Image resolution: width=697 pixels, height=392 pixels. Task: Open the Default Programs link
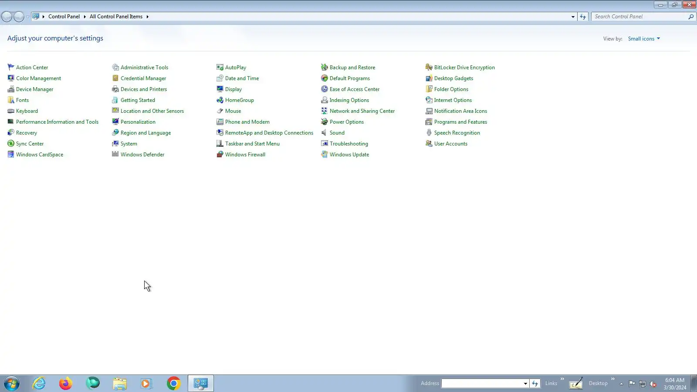pyautogui.click(x=350, y=78)
